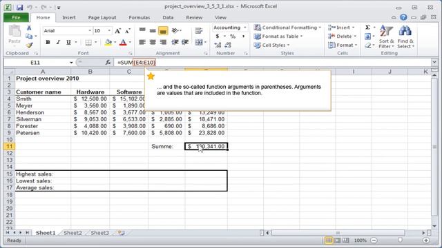Cut selection with the scissors icon
The width and height of the screenshot is (442, 248).
tap(29, 28)
